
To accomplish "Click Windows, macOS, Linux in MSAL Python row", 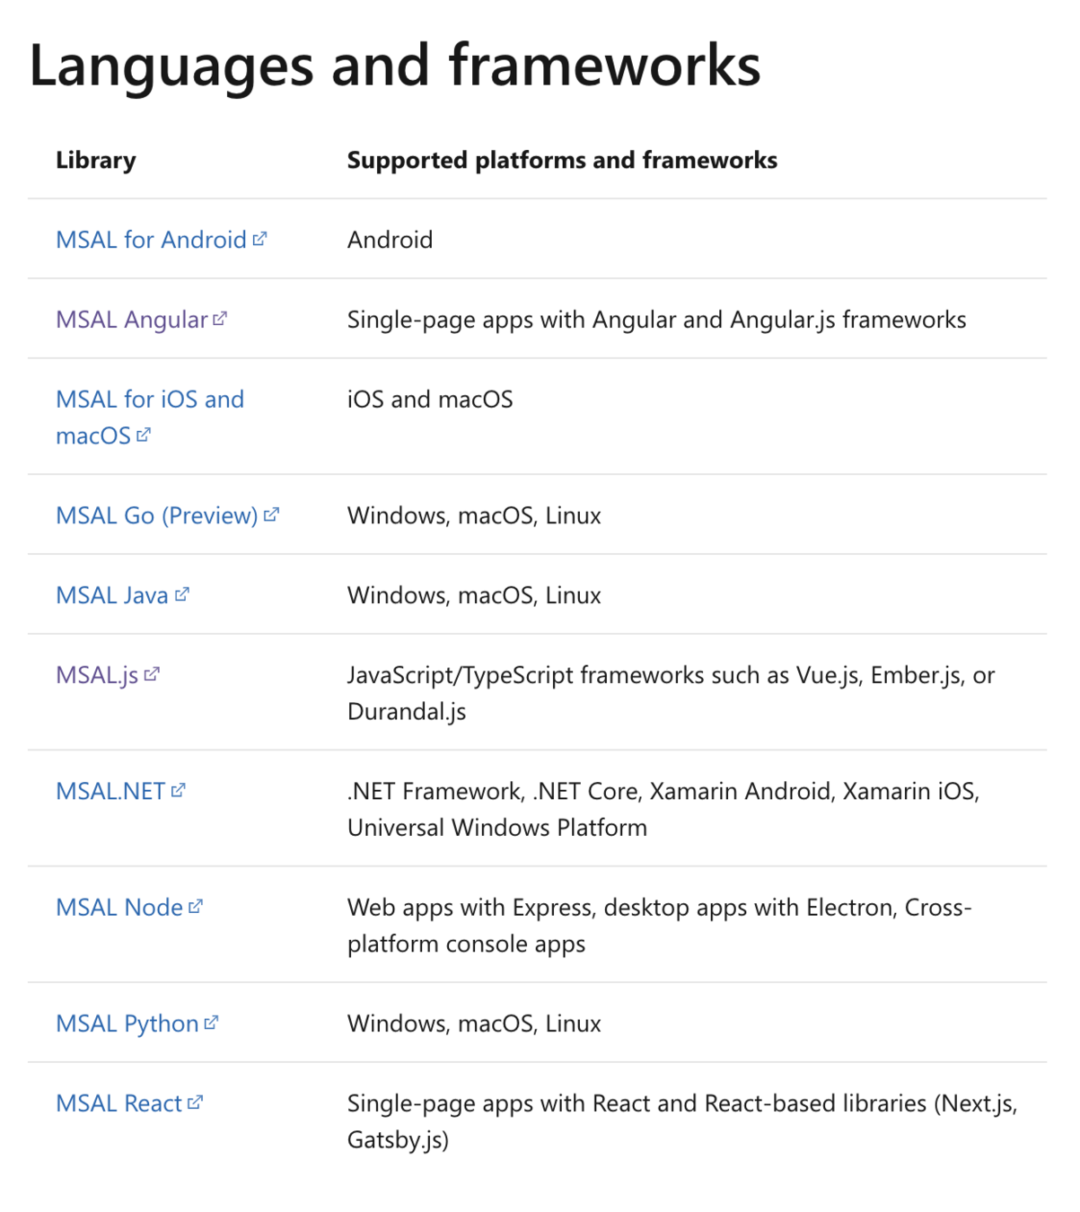I will tap(474, 1023).
